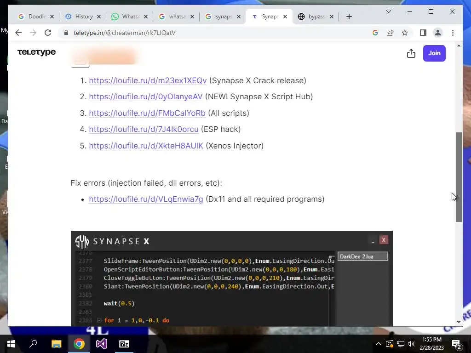Open the Synapse X Script Hub link
The height and width of the screenshot is (353, 471).
146,97
